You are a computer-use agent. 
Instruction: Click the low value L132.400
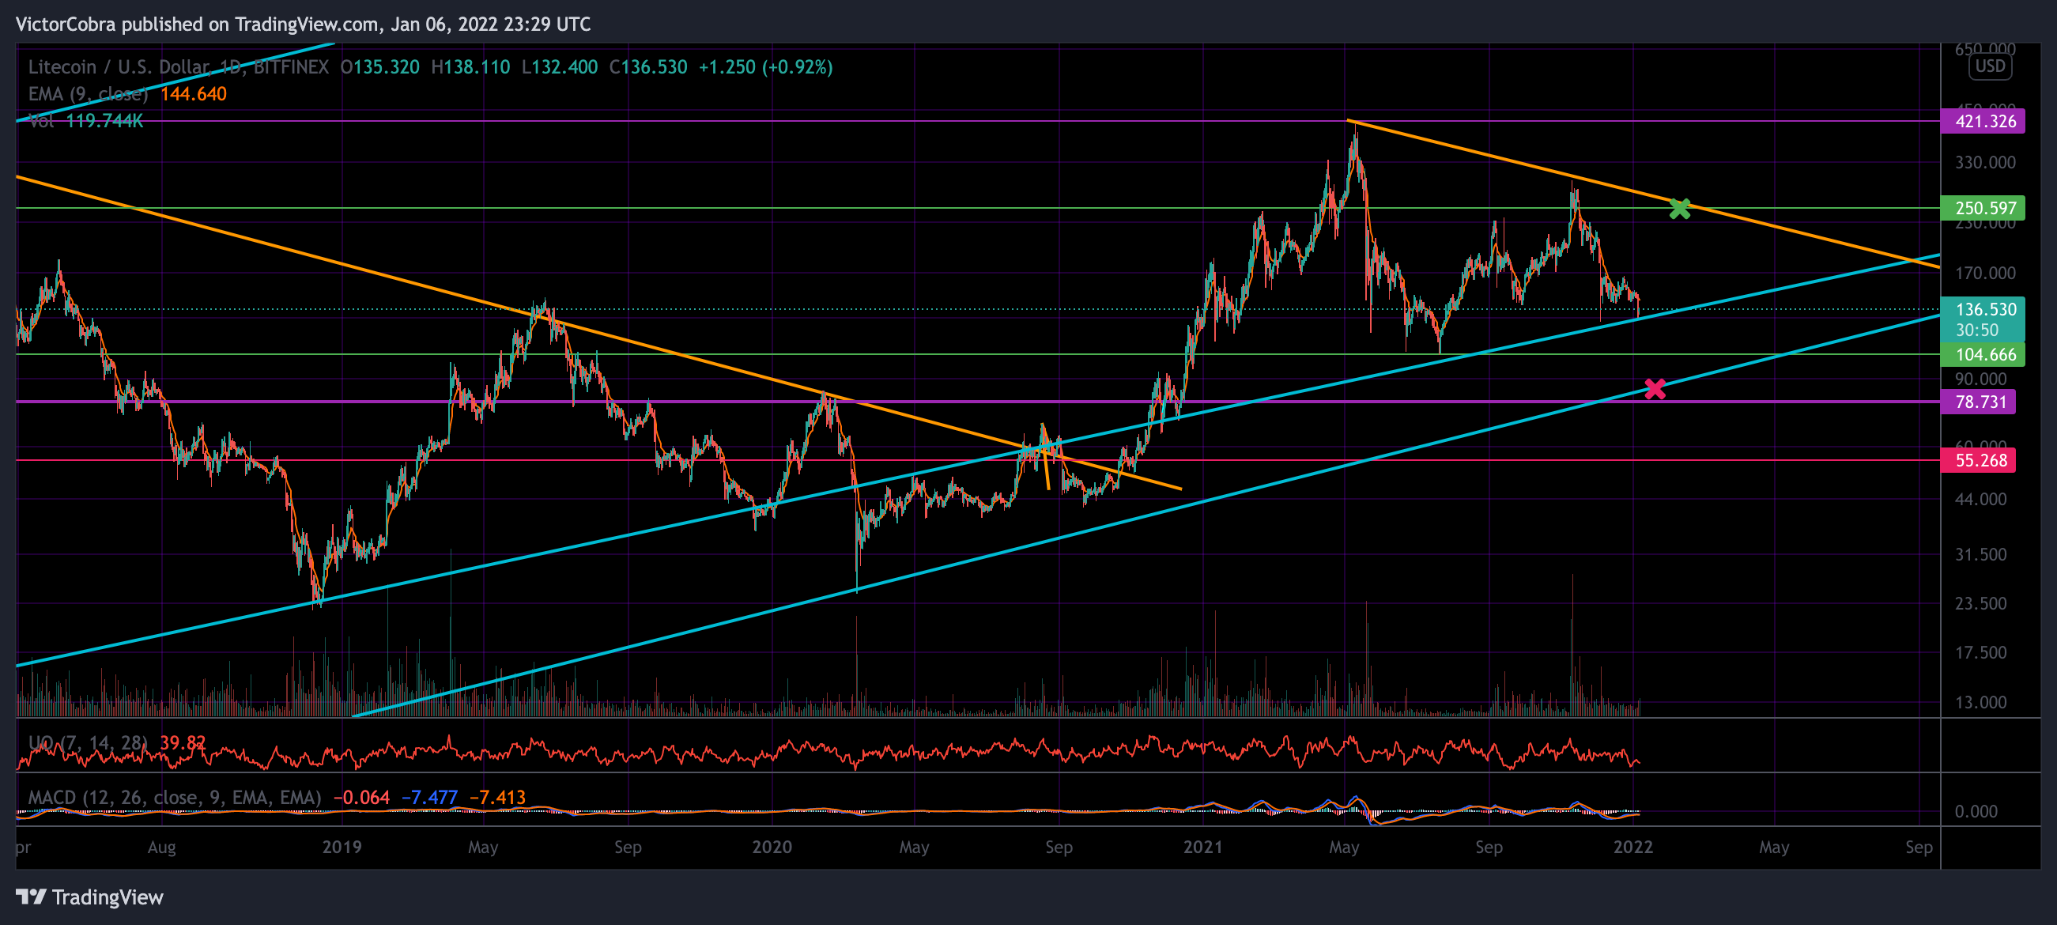[559, 67]
